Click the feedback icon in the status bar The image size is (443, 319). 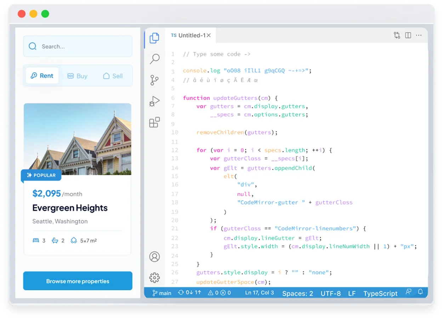pyautogui.click(x=408, y=292)
